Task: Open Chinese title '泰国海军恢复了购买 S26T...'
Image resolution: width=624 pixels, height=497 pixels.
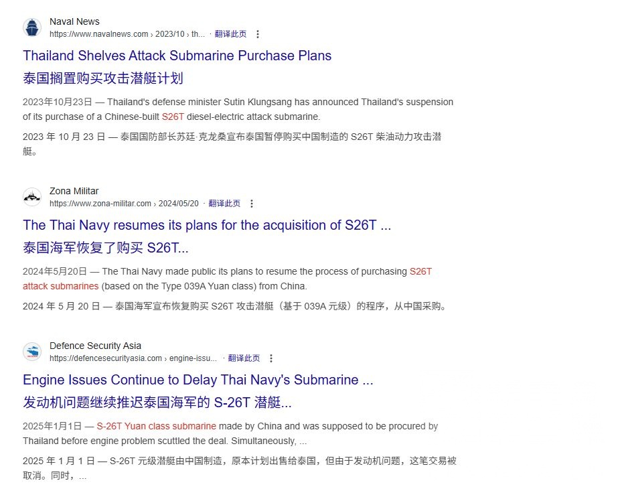Action: click(106, 248)
